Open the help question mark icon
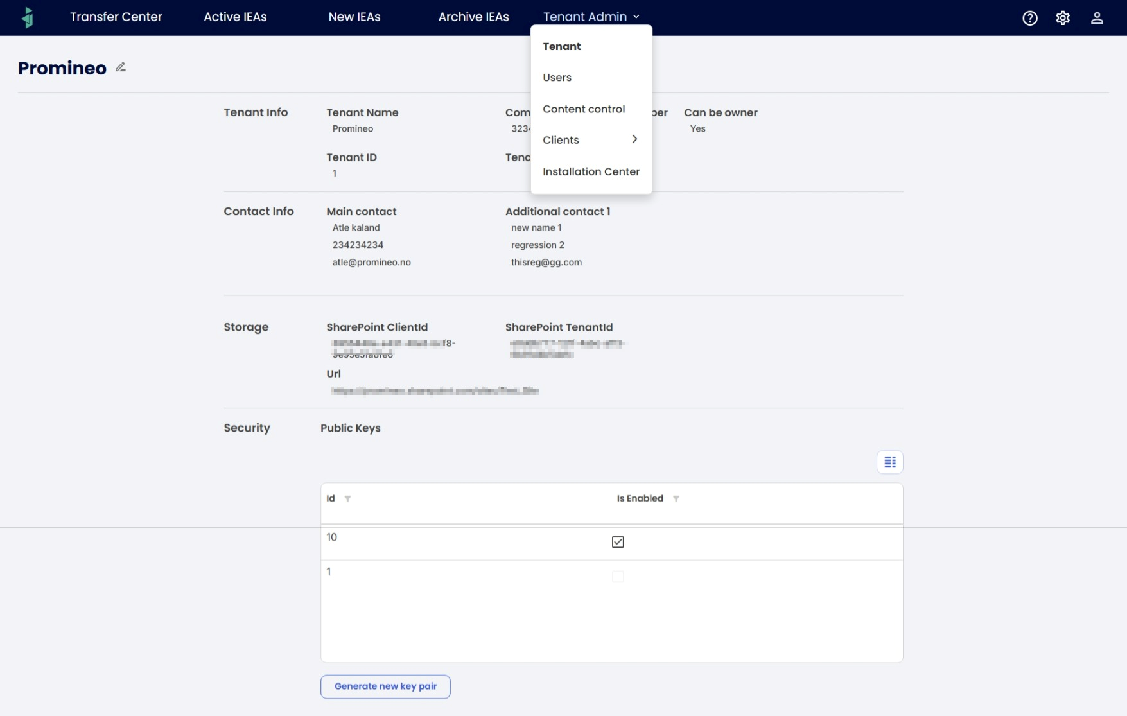The image size is (1127, 716). coord(1029,18)
